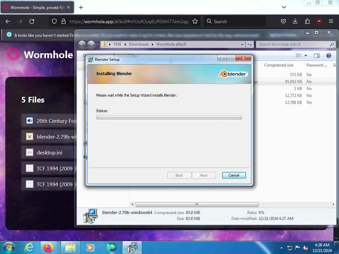Image resolution: width=339 pixels, height=254 pixels.
Task: Open a new Firefox tab
Action: [x=81, y=8]
